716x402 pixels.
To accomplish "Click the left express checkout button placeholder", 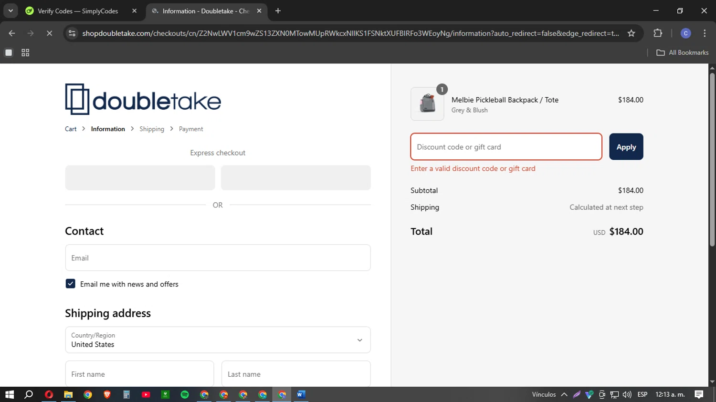I will (140, 178).
